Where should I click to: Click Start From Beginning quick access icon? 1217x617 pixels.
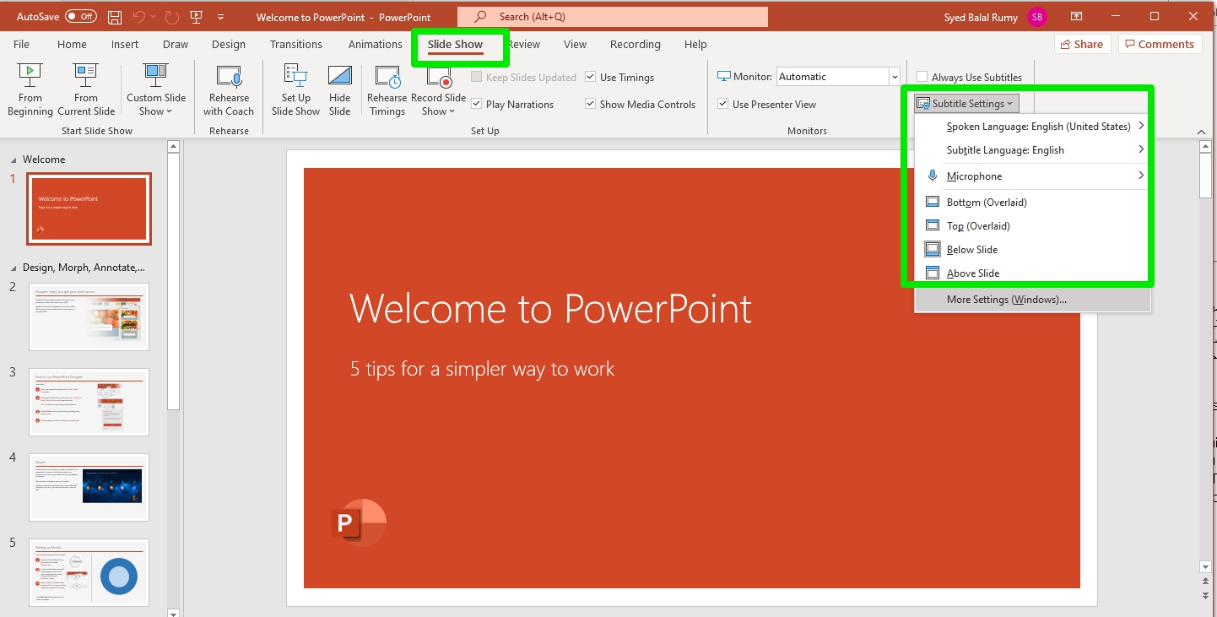[x=196, y=17]
